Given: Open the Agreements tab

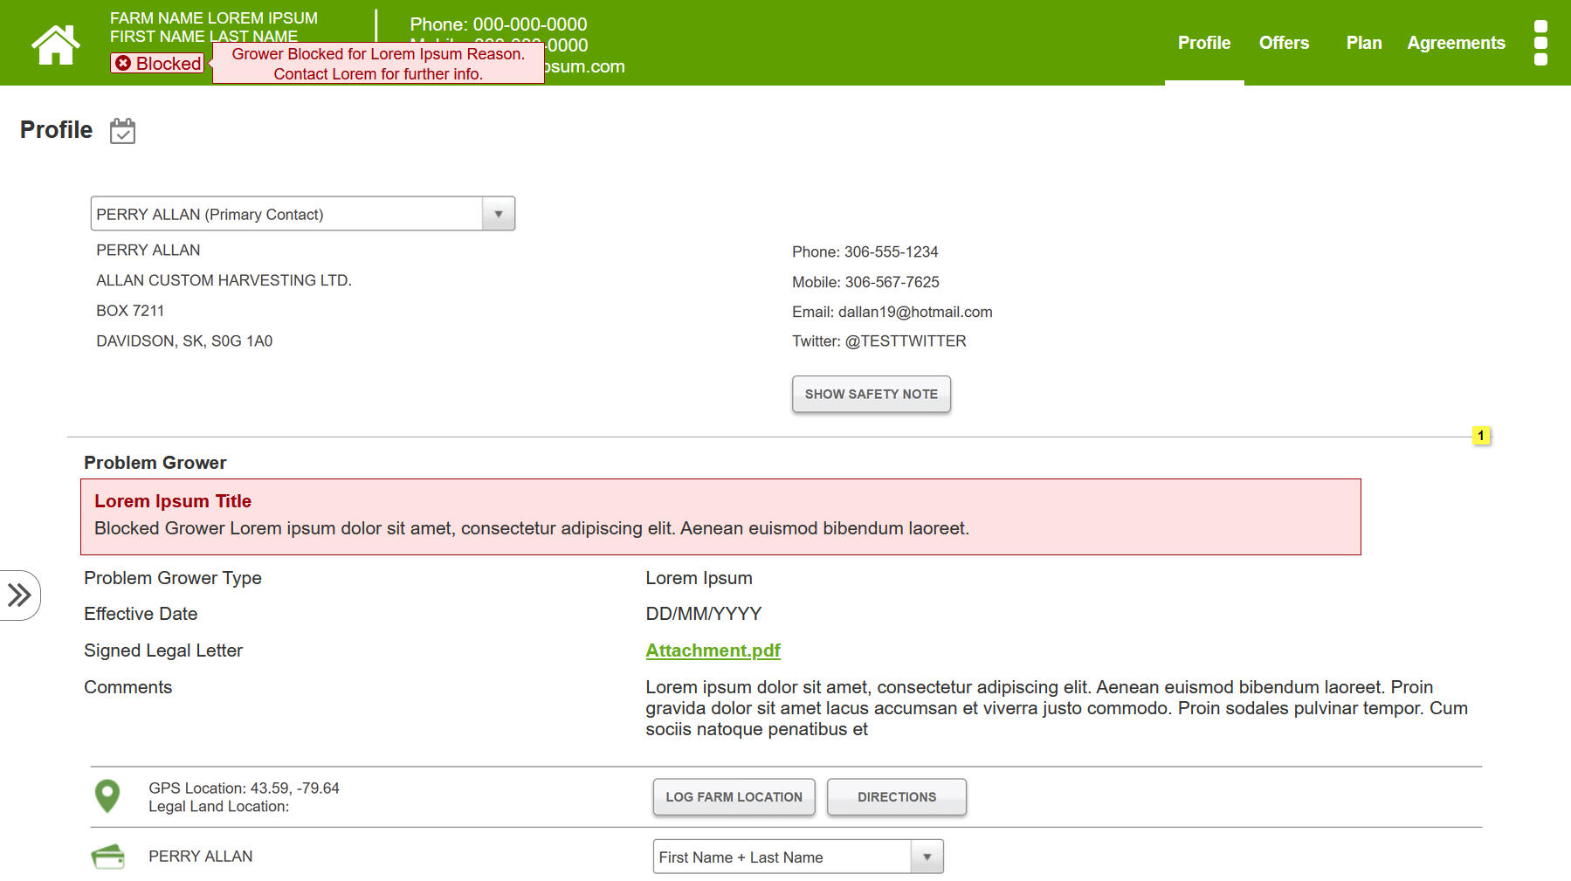Looking at the screenshot, I should 1456,43.
